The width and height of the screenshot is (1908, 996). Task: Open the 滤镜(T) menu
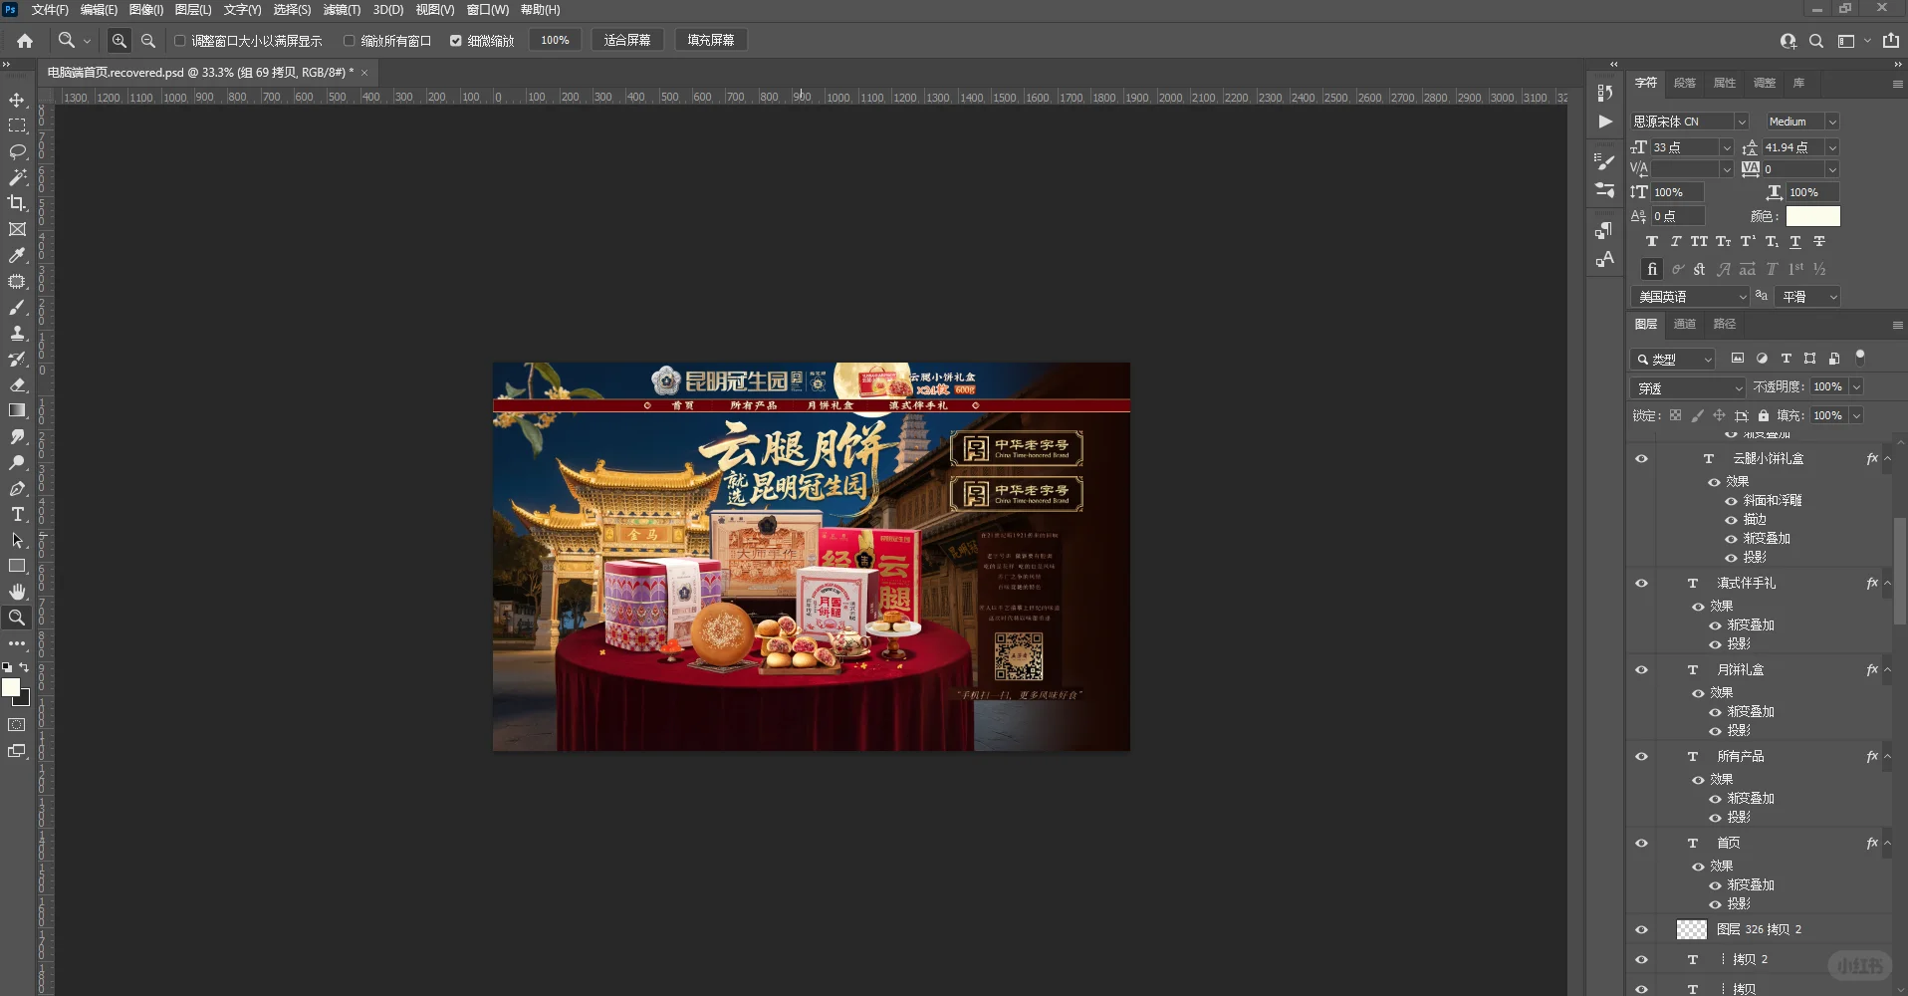point(342,10)
